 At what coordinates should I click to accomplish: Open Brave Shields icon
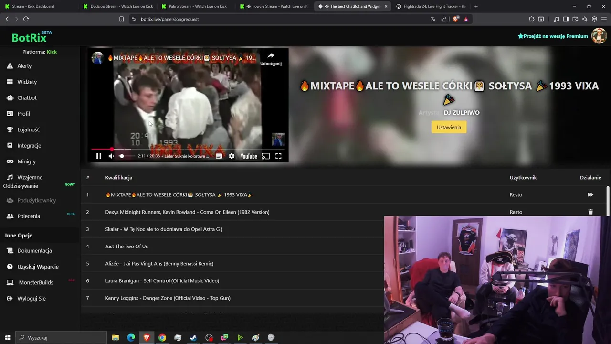coord(455,19)
